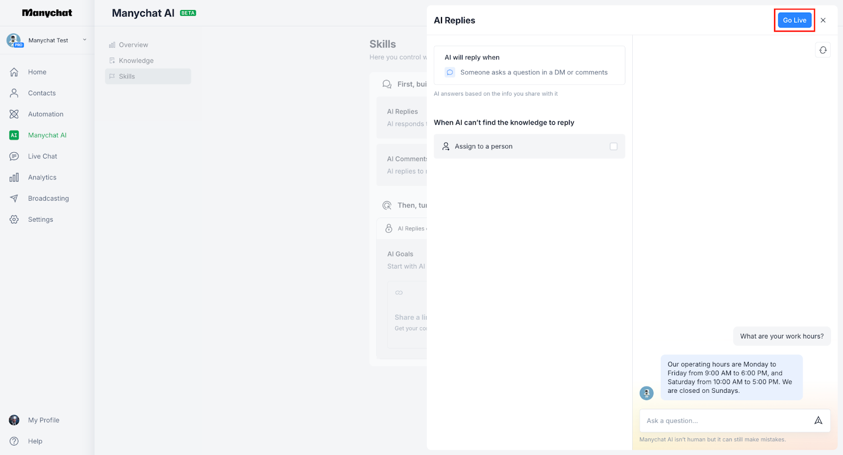Switch to the Overview tab
This screenshot has width=843, height=455.
(133, 45)
